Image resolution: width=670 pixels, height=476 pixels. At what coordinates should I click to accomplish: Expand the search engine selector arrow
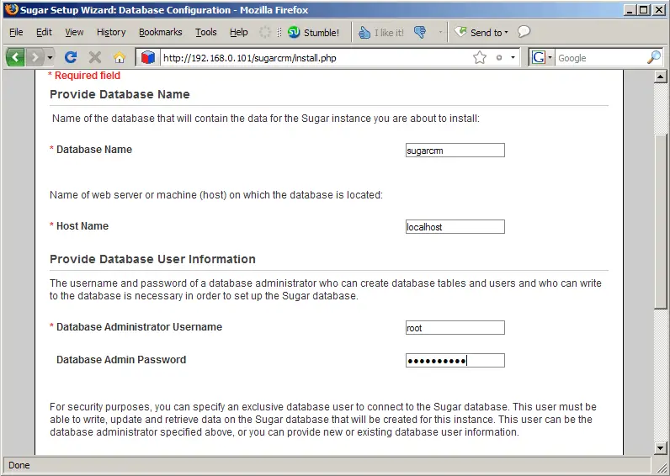tap(550, 57)
